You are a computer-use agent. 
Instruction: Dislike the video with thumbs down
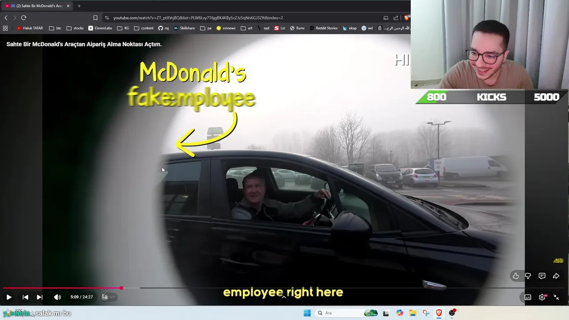(528, 276)
